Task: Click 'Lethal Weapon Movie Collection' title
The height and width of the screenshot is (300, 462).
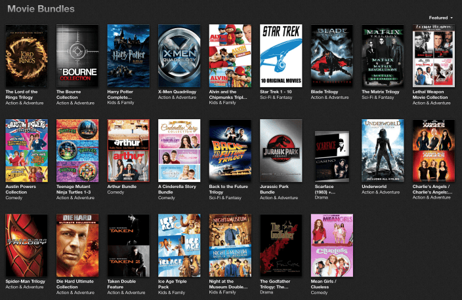Action: coord(430,94)
